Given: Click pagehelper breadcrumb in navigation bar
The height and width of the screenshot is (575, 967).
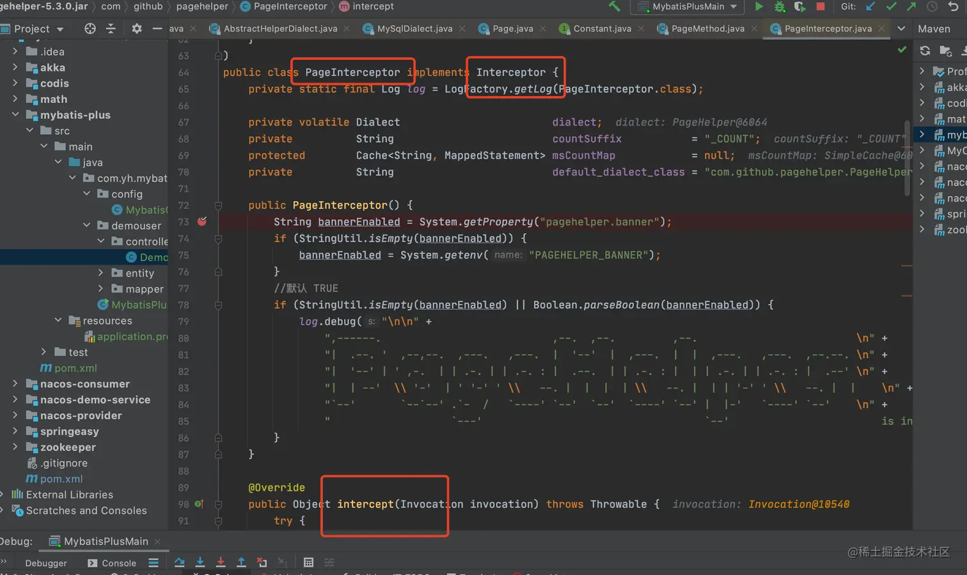Looking at the screenshot, I should point(202,6).
